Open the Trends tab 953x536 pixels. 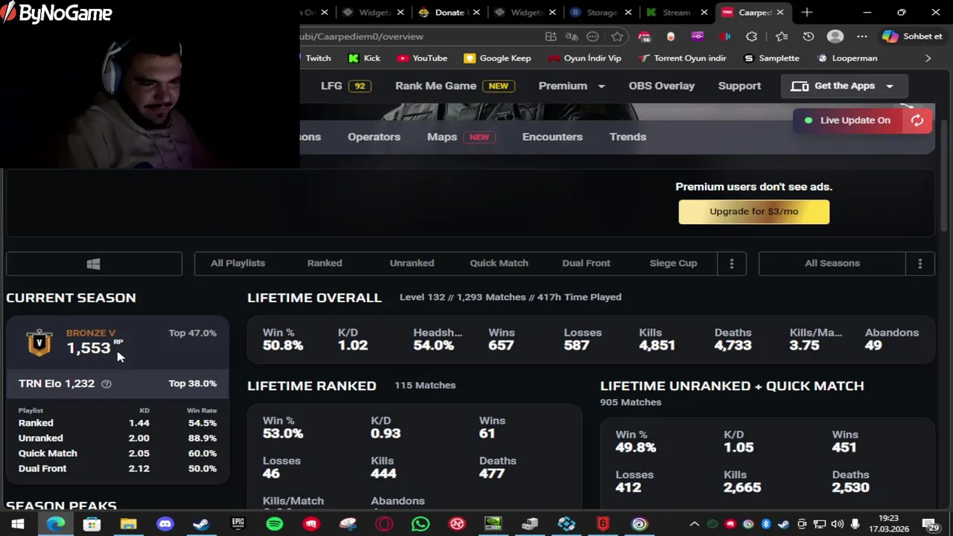628,137
